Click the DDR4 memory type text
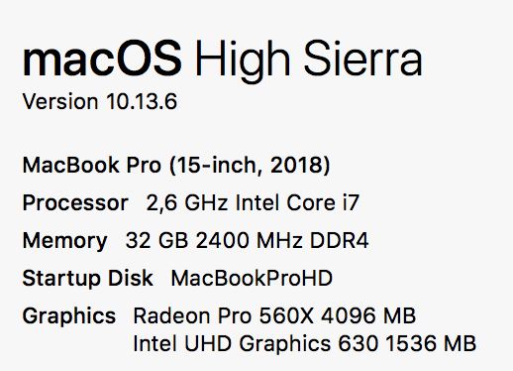This screenshot has height=371, width=513. coord(339,240)
